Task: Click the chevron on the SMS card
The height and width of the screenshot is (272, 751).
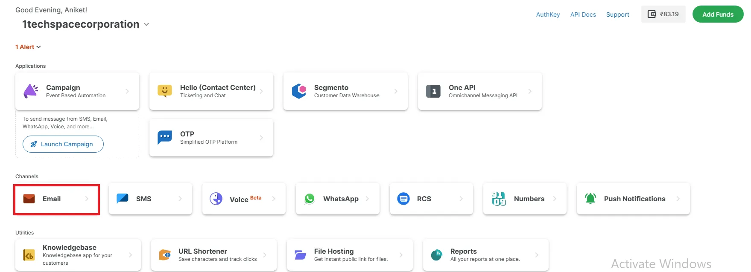Action: click(x=180, y=199)
